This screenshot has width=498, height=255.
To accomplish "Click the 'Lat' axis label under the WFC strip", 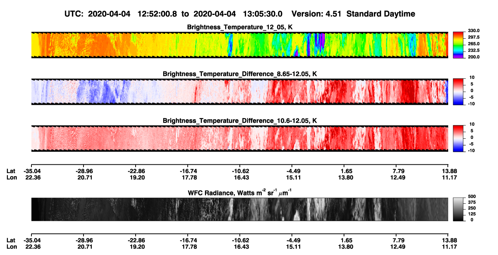I will pyautogui.click(x=11, y=240).
